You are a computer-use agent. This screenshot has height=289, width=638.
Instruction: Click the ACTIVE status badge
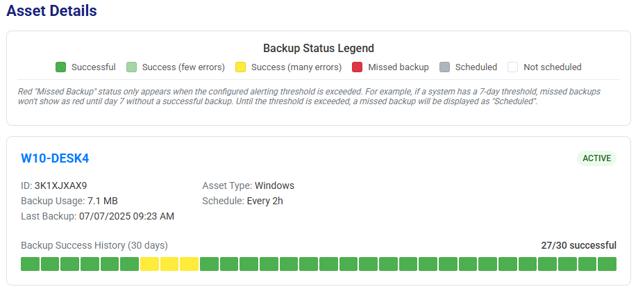coord(596,158)
